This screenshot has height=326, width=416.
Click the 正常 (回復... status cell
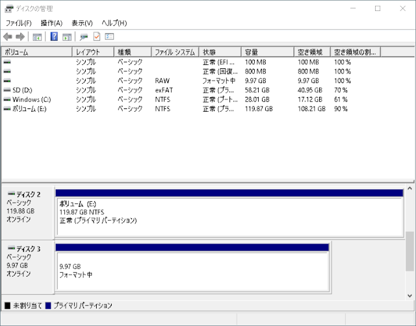[220, 71]
